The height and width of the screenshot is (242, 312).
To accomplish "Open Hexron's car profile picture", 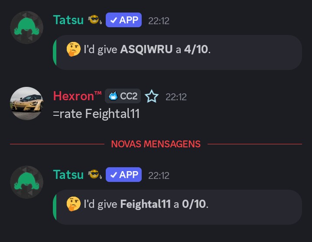I will [x=26, y=104].
